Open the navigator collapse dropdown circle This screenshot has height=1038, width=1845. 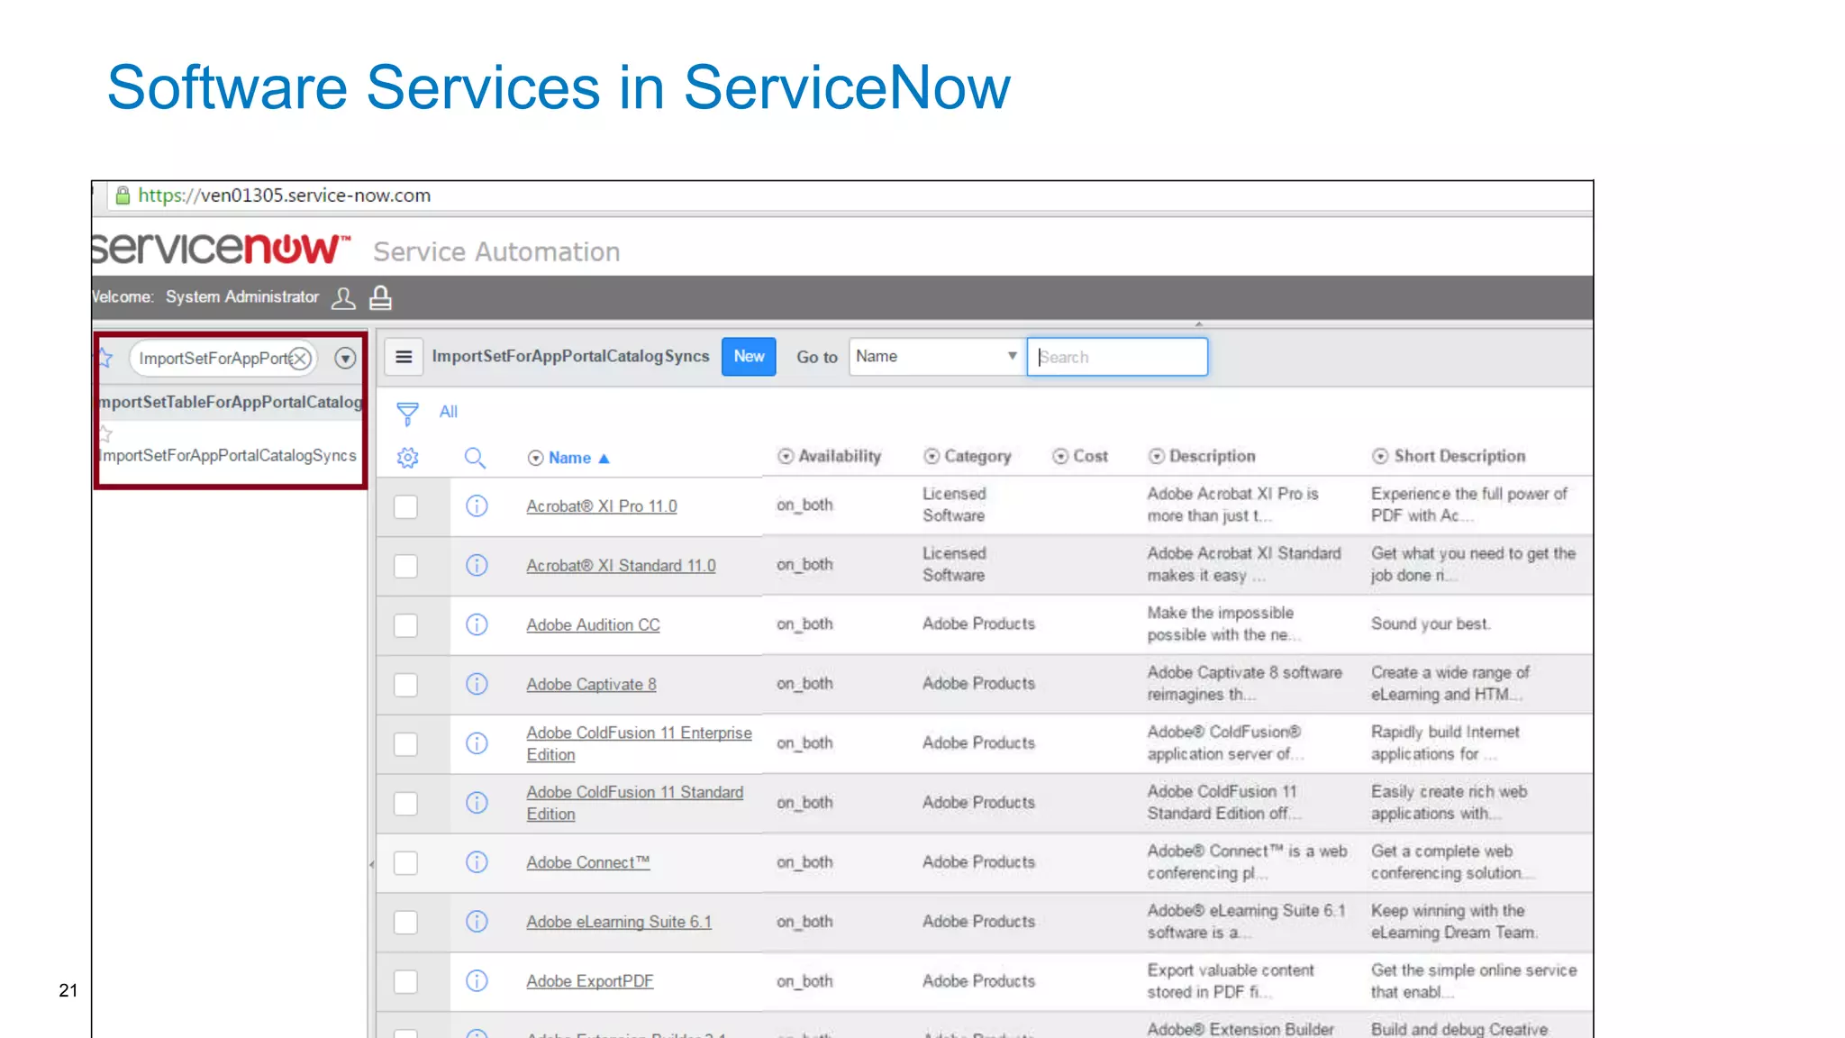(x=345, y=359)
